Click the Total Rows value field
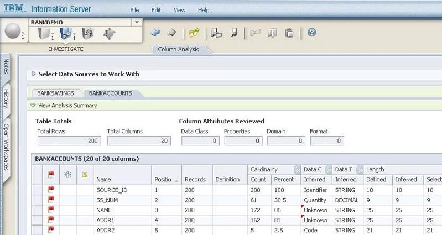Image resolution: width=442 pixels, height=235 pixels. tap(68, 142)
